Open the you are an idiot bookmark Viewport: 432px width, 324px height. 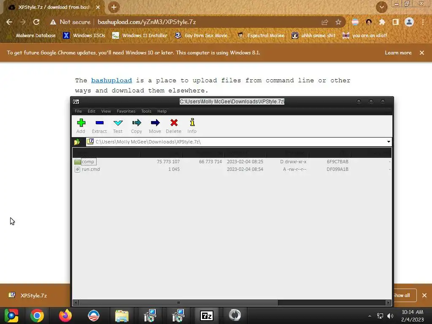click(x=365, y=35)
